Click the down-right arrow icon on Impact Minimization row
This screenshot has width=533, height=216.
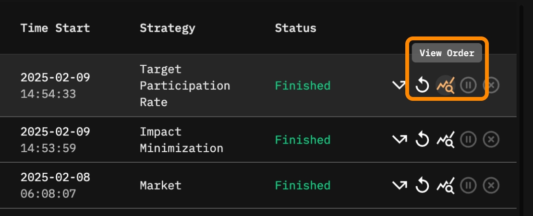point(399,140)
